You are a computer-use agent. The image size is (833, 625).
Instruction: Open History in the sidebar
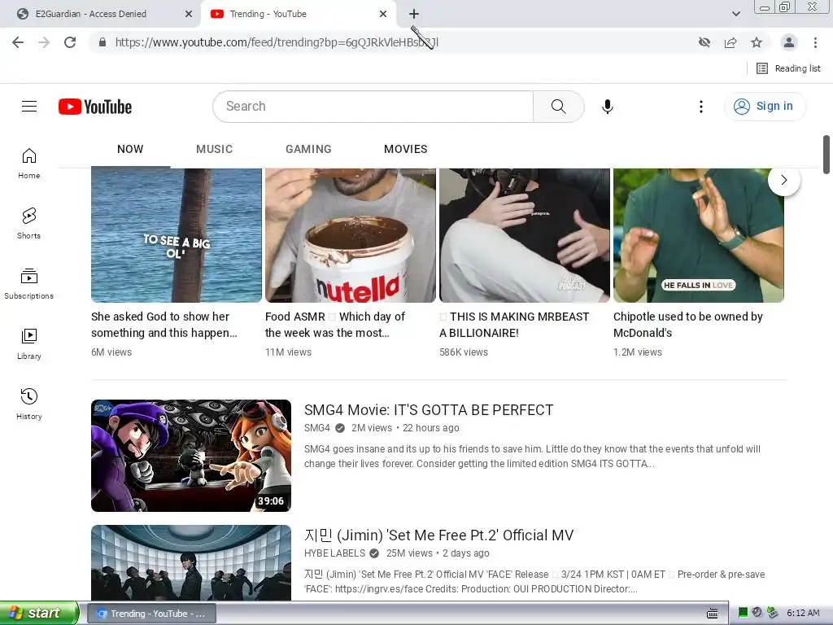[x=29, y=404]
